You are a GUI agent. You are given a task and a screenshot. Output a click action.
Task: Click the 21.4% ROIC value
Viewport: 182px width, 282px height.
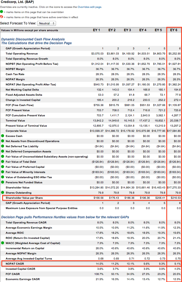pos(177,238)
